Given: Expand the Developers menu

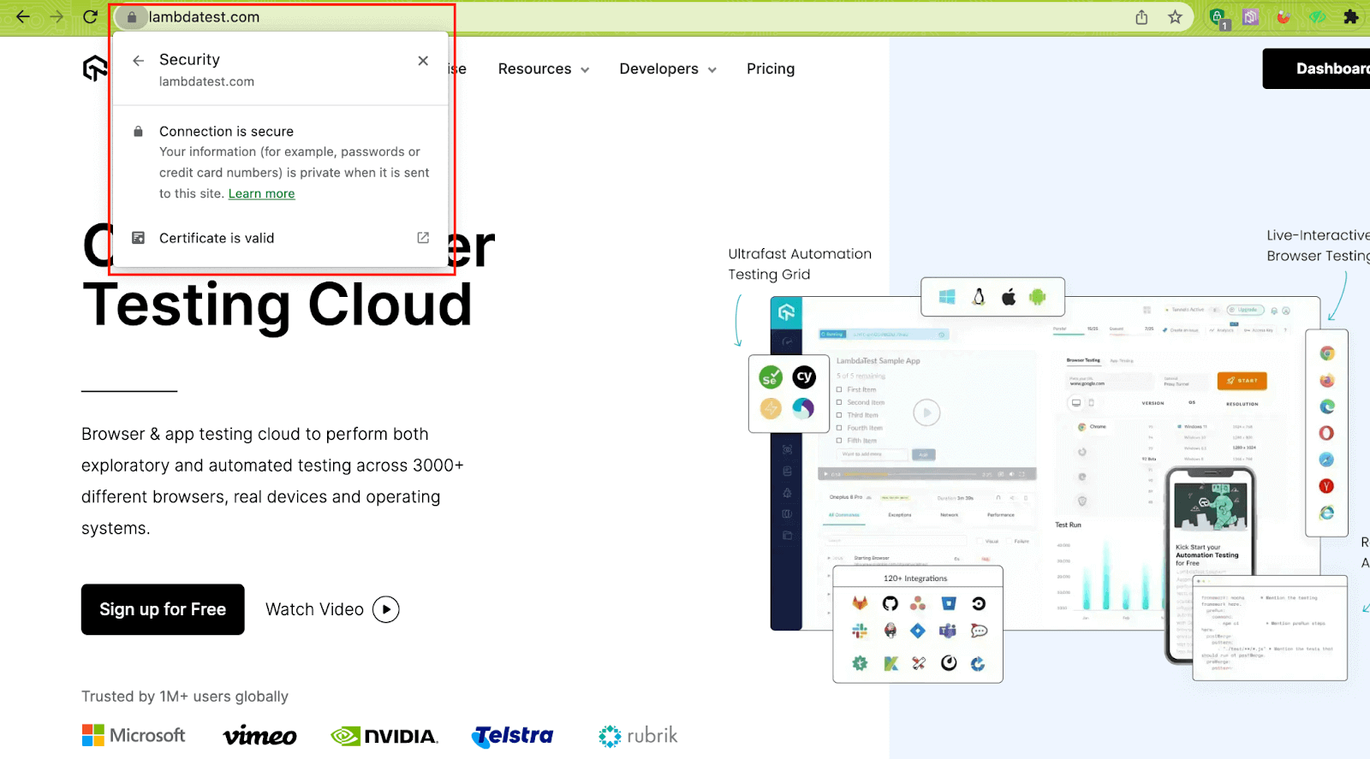Looking at the screenshot, I should click(668, 69).
